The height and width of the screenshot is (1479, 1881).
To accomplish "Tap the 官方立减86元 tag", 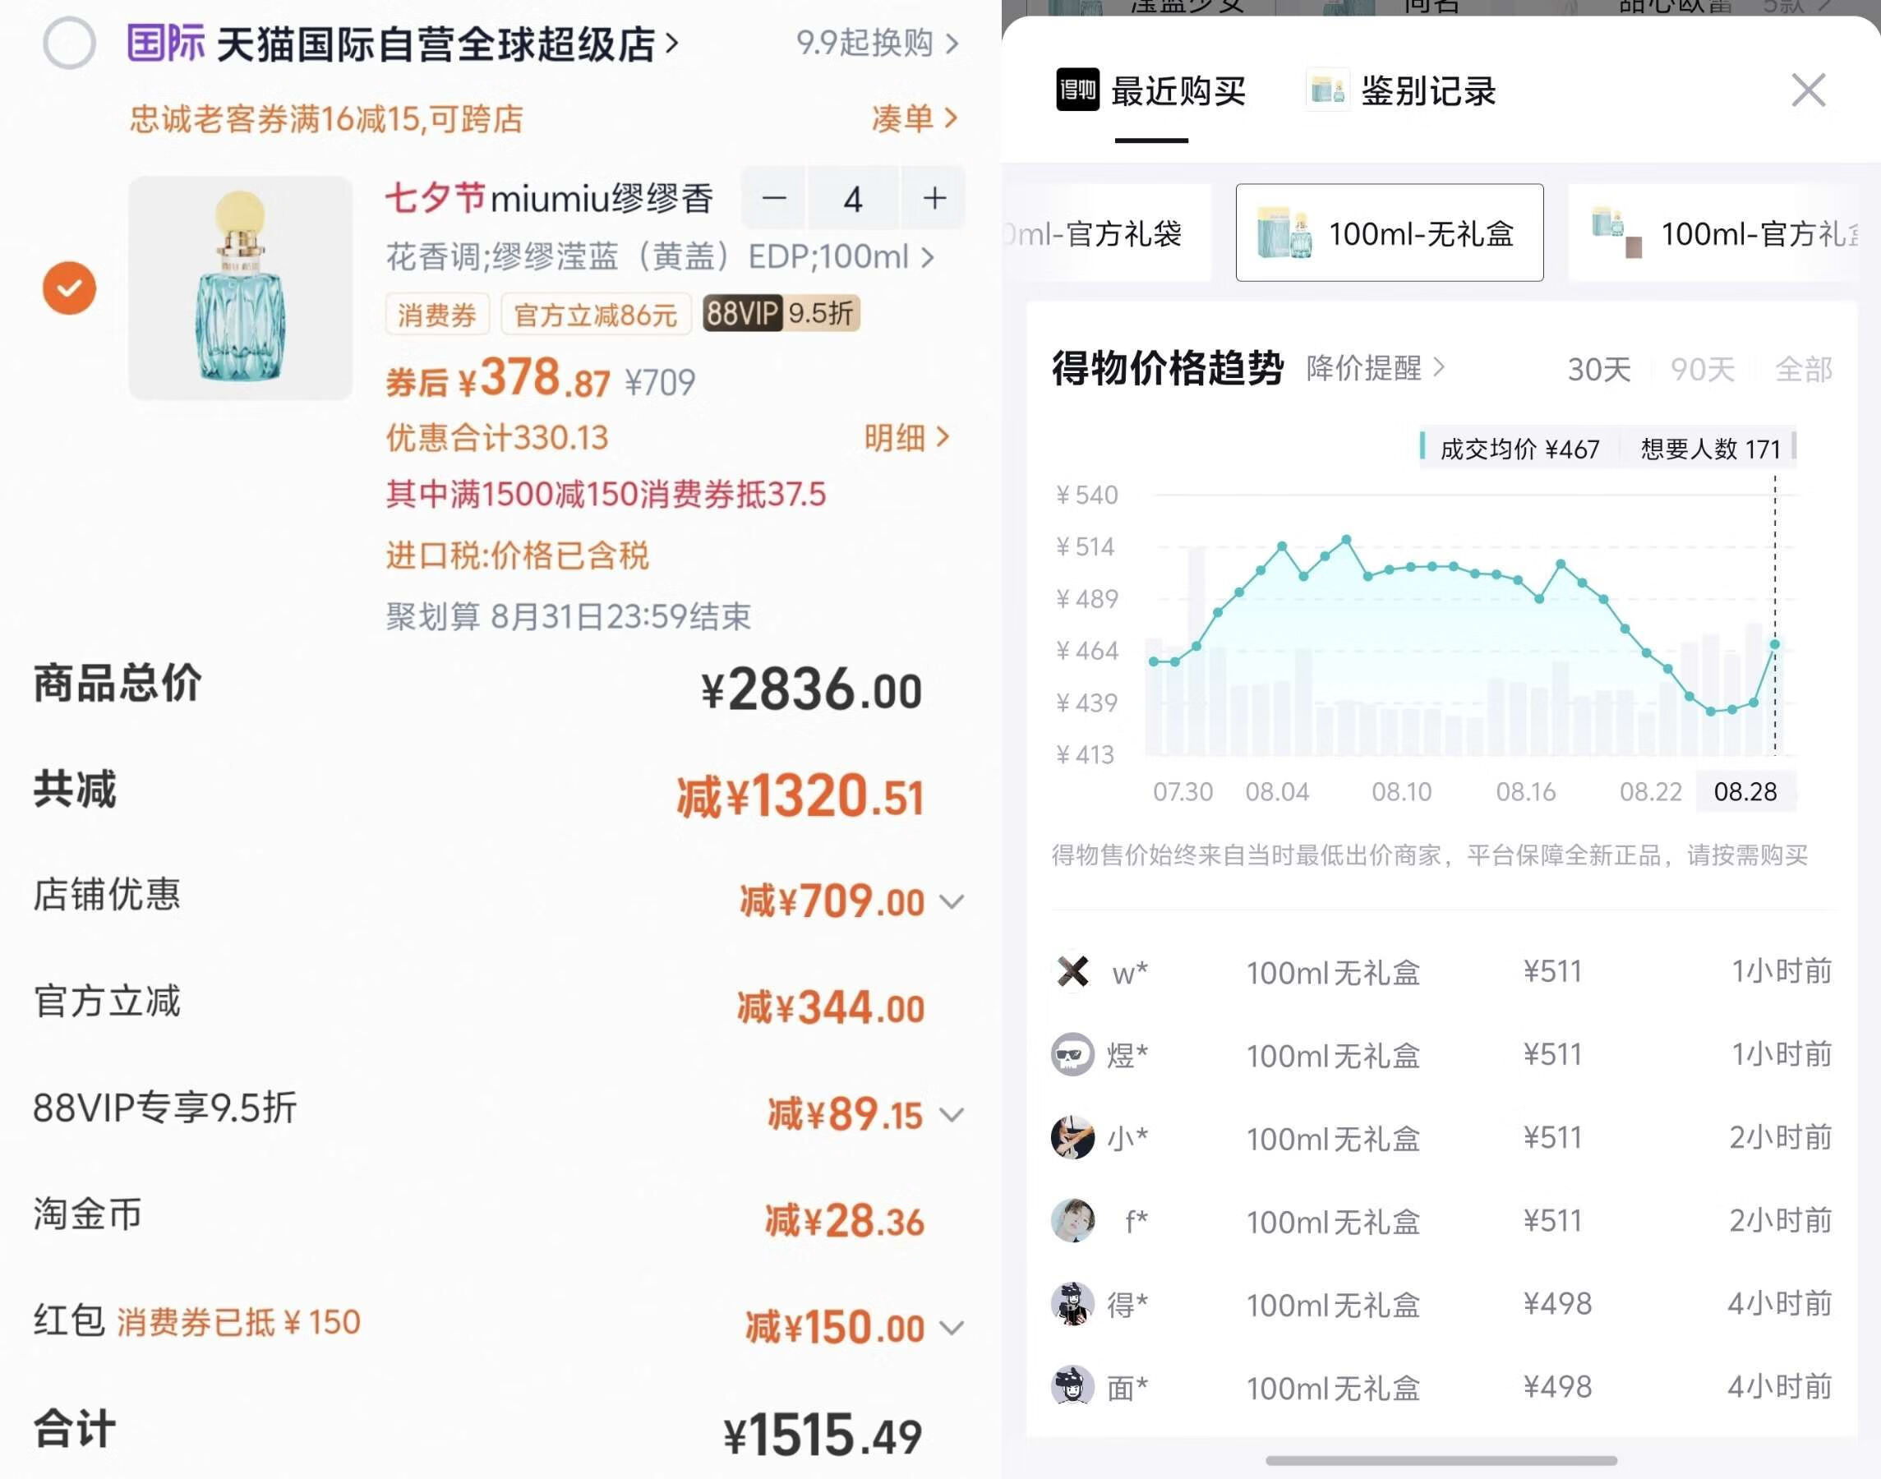I will point(595,315).
